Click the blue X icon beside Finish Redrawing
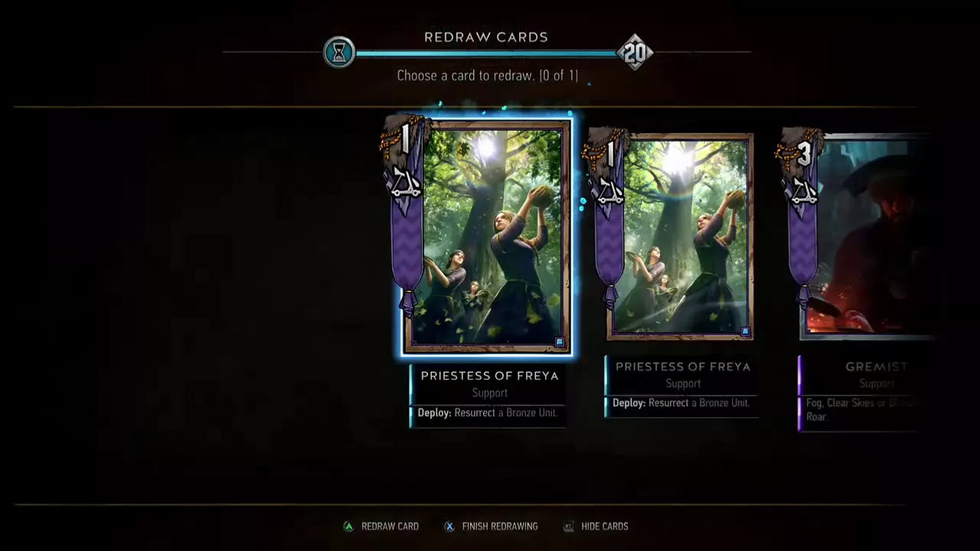 pos(449,527)
